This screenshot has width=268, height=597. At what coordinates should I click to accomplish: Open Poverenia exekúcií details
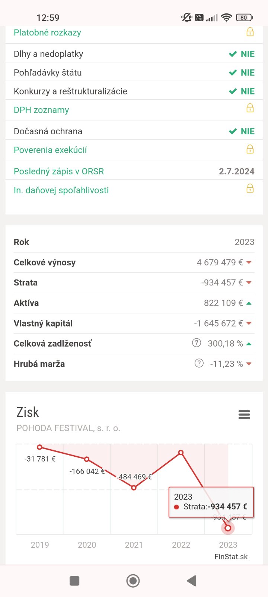(50, 150)
